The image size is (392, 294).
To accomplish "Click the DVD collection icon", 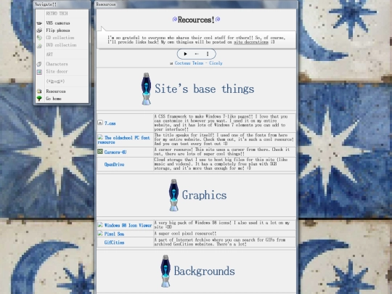I will 39,46.
